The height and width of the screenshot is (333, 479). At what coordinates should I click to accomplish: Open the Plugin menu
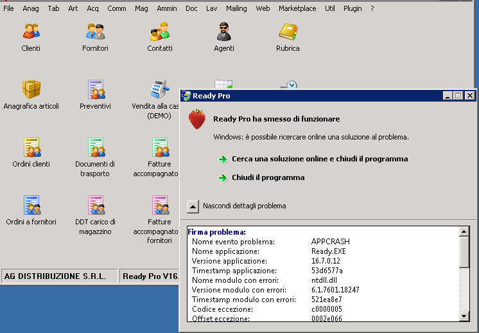point(353,8)
